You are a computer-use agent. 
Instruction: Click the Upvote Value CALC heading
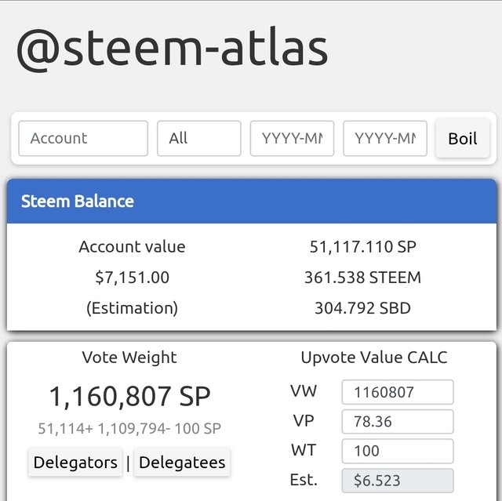(374, 358)
